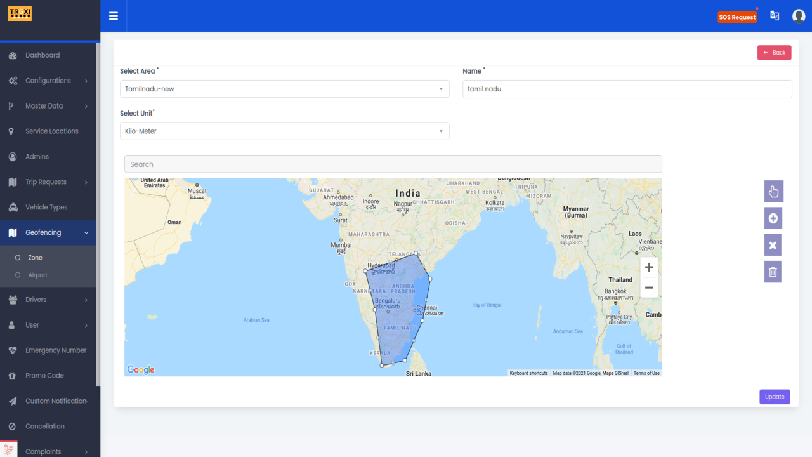Open the Select Area dropdown
Image resolution: width=812 pixels, height=457 pixels.
point(284,89)
